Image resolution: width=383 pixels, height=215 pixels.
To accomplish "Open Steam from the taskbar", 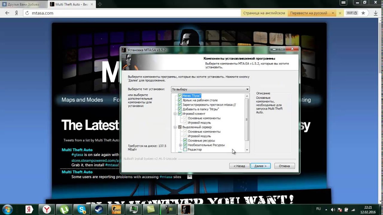I will 99,209.
